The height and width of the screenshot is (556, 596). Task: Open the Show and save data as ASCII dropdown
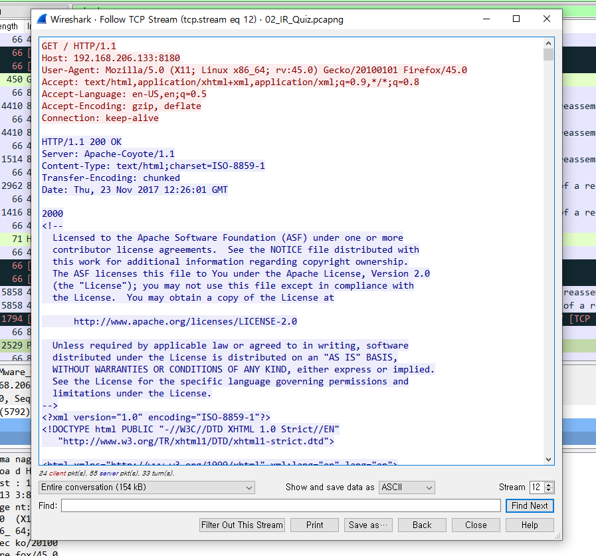coord(407,487)
